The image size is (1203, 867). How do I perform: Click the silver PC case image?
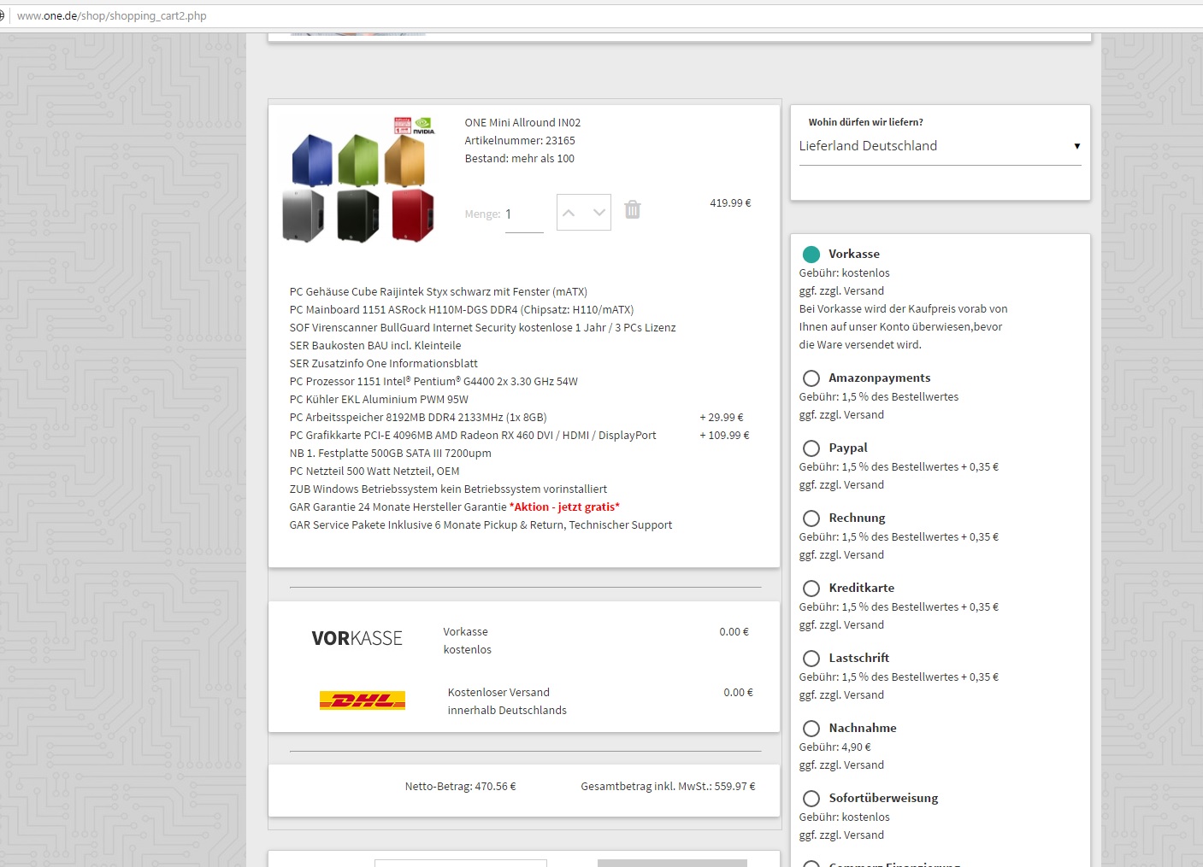tap(304, 215)
